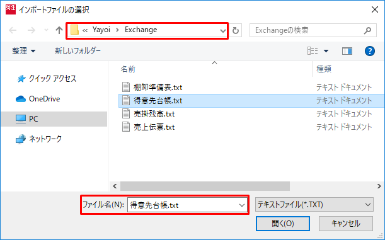Click the change view list icon
The image size is (385, 240).
tap(313, 51)
